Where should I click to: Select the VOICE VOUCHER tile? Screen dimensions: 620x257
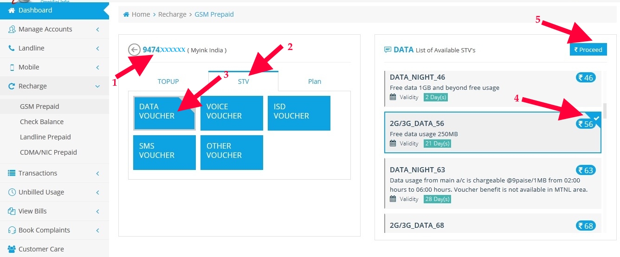232,113
